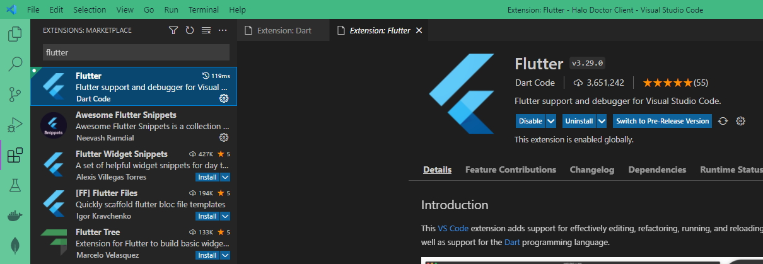763x264 pixels.
Task: Open the Help menu
Action: [x=238, y=10]
